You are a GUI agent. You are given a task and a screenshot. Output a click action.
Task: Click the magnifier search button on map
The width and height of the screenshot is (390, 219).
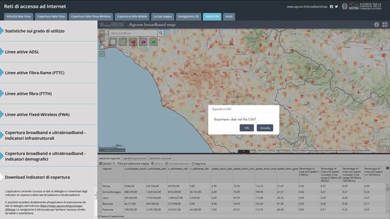click(x=161, y=33)
